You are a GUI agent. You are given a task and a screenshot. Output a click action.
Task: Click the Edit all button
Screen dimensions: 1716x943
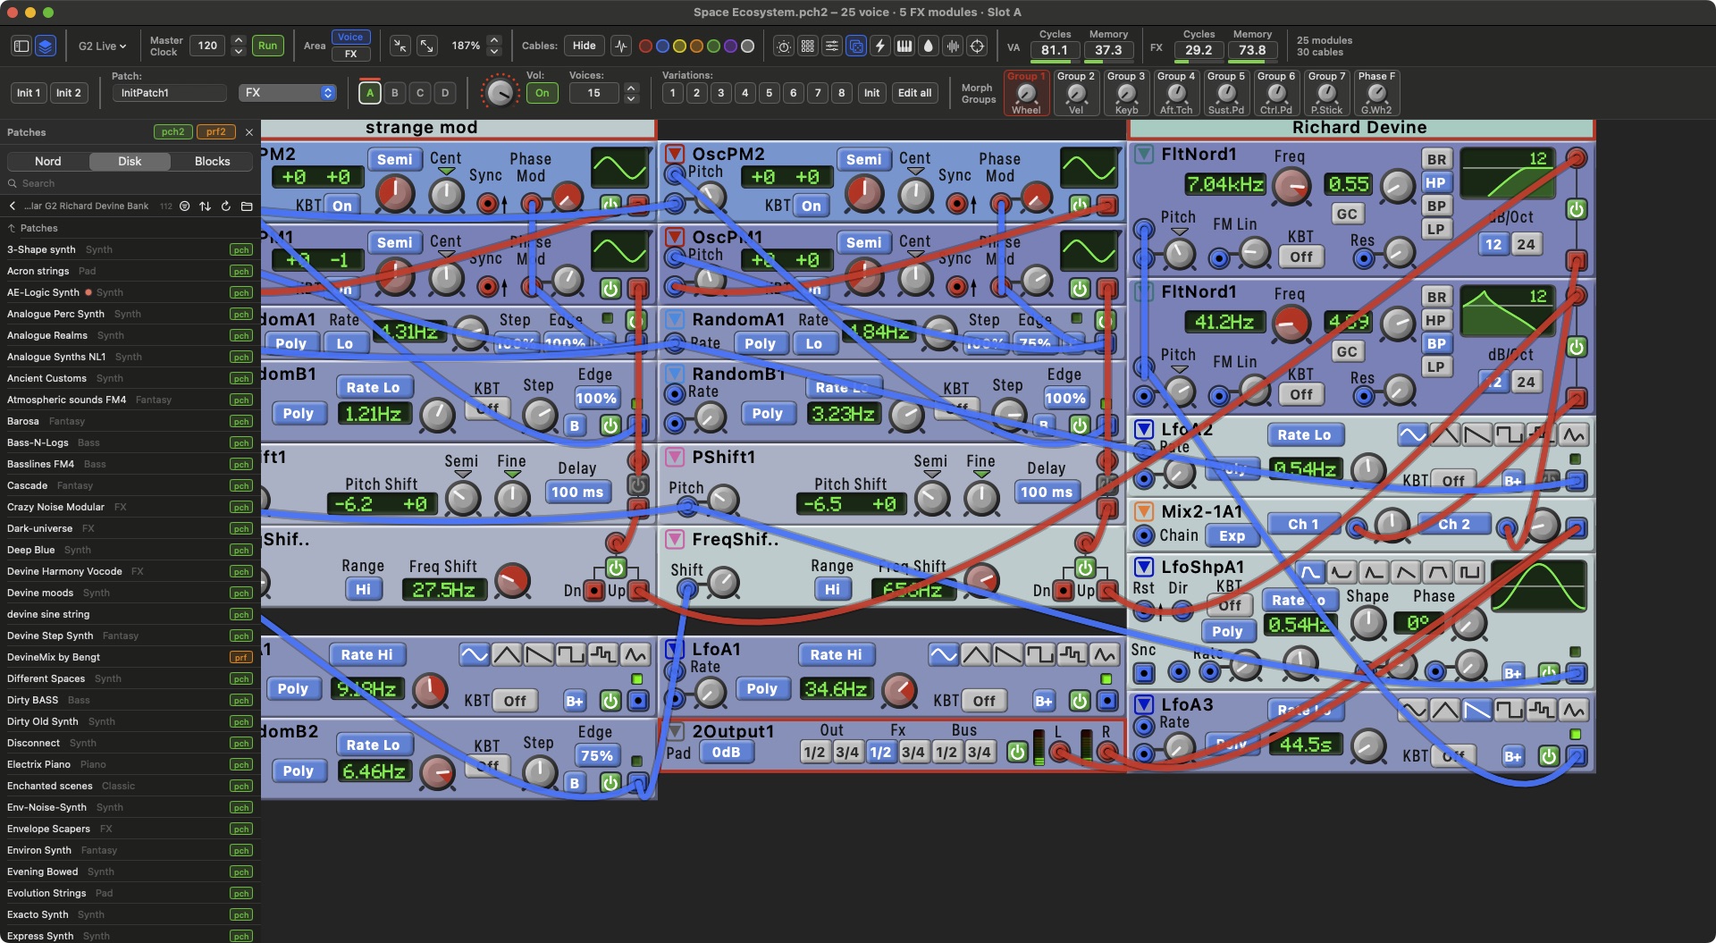pos(914,93)
